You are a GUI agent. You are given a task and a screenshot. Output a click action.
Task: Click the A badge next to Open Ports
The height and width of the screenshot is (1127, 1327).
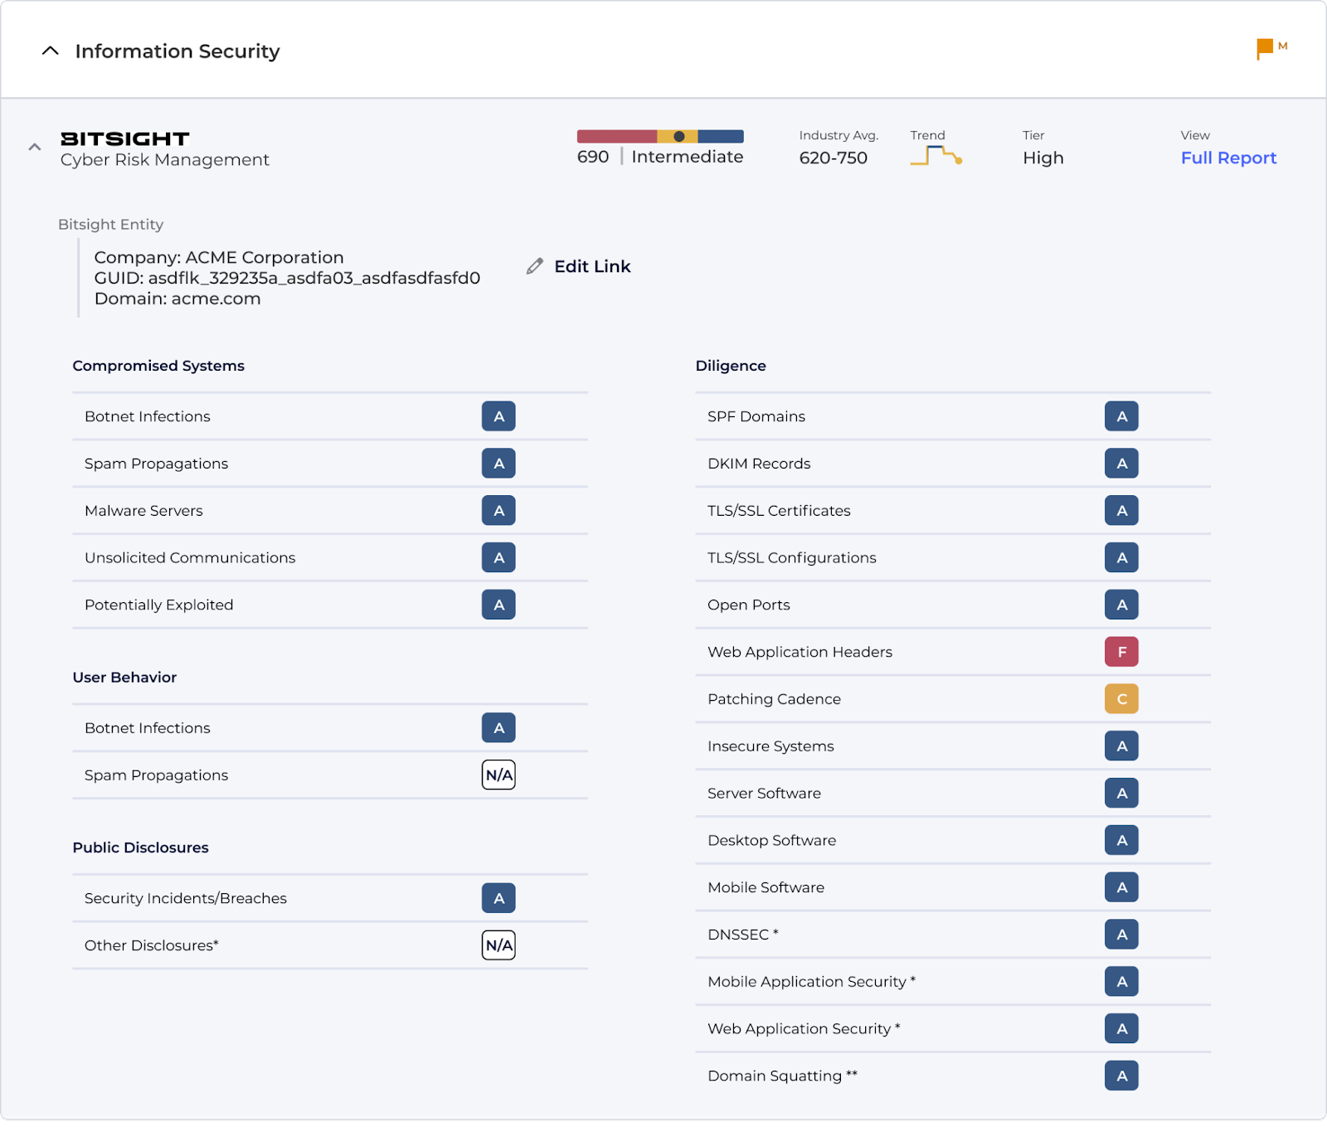point(1121,605)
